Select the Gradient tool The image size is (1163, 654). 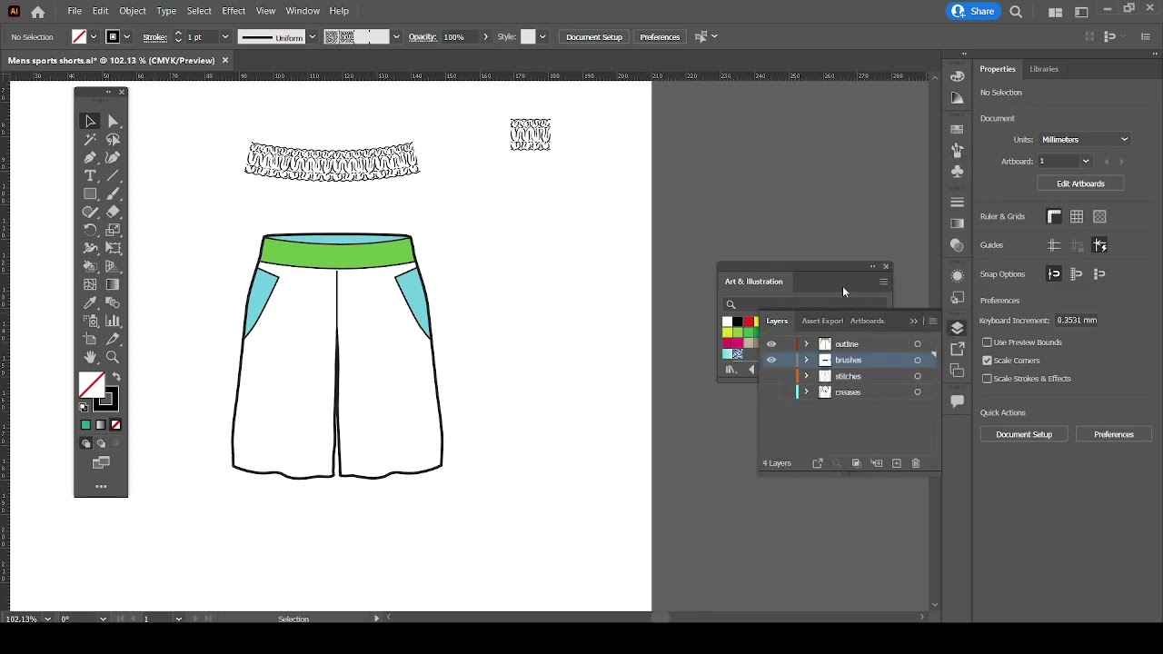click(113, 285)
